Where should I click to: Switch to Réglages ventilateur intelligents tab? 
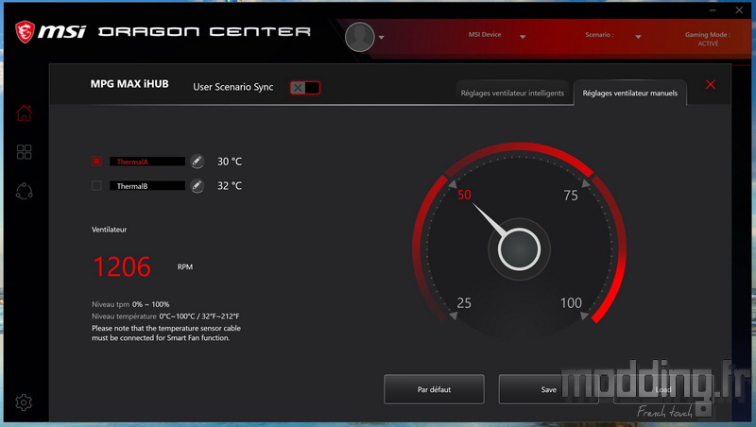(x=512, y=93)
